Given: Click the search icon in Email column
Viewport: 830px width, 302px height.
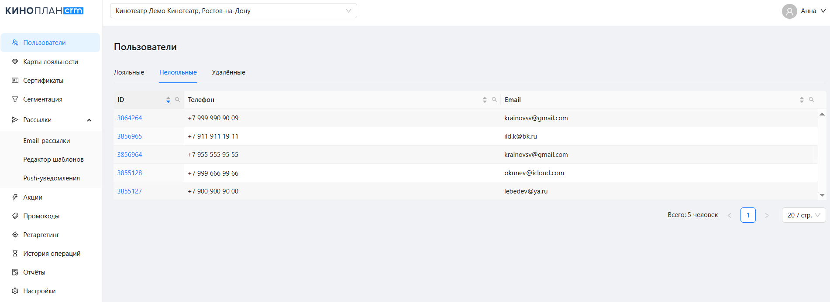Looking at the screenshot, I should pos(811,100).
